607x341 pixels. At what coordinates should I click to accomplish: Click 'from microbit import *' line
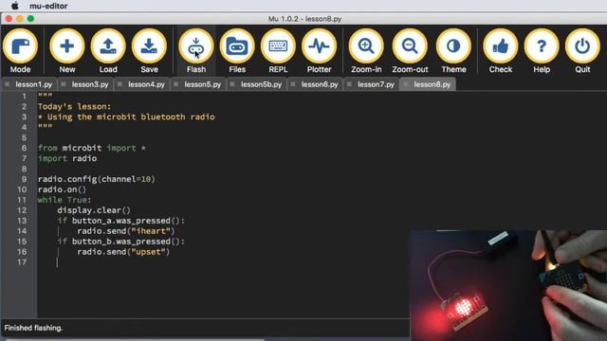tap(92, 148)
